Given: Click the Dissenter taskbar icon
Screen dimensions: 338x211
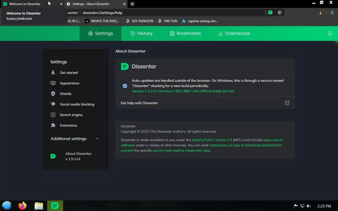Looking at the screenshot, I should [x=55, y=206].
